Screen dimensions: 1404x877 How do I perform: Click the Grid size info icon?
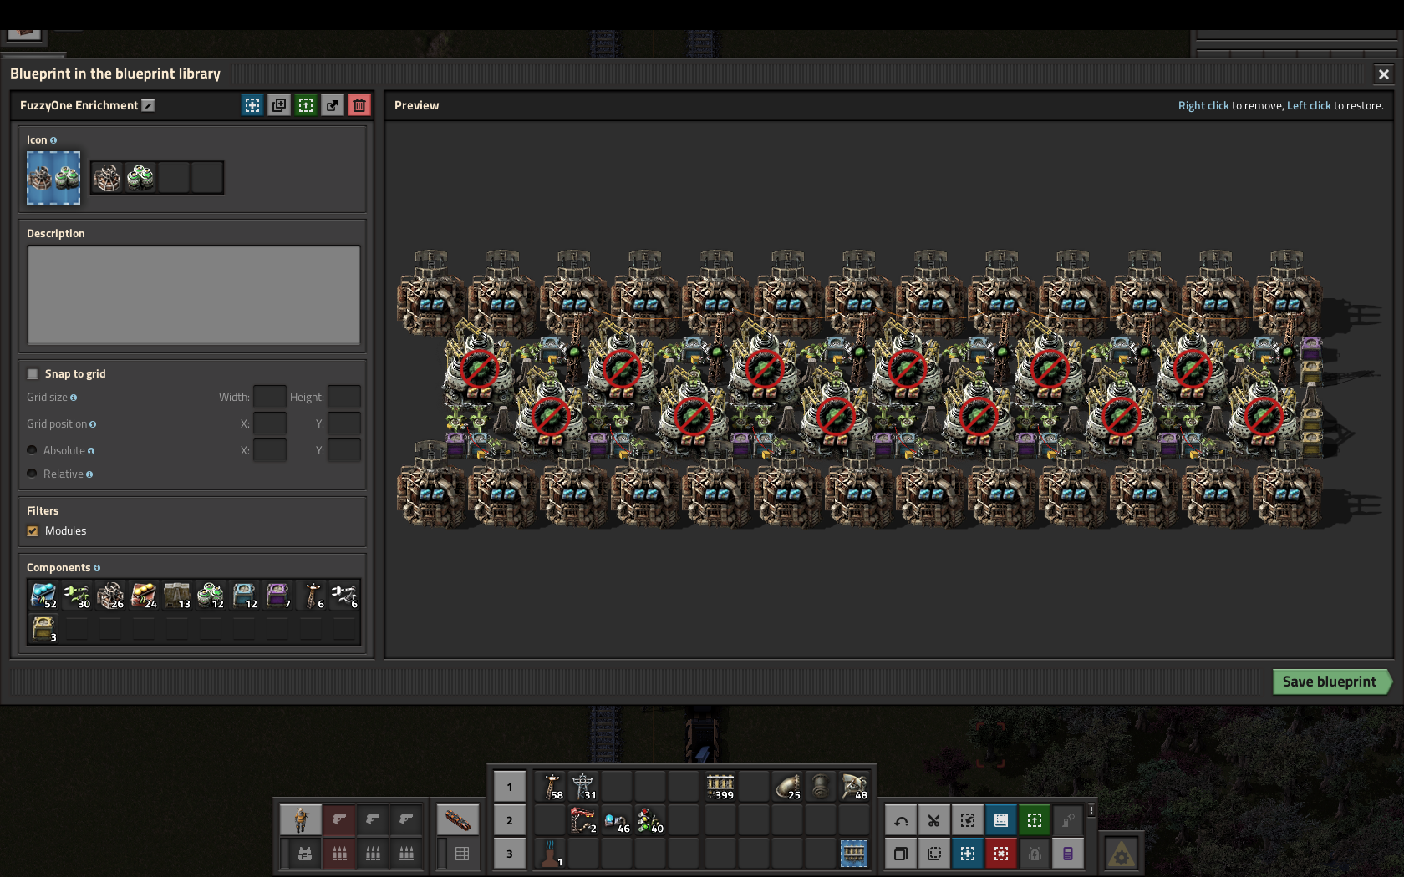(74, 398)
